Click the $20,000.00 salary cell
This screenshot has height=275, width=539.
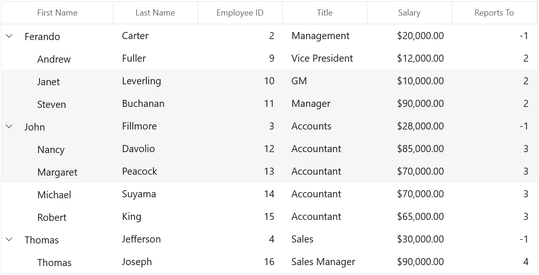click(x=410, y=36)
